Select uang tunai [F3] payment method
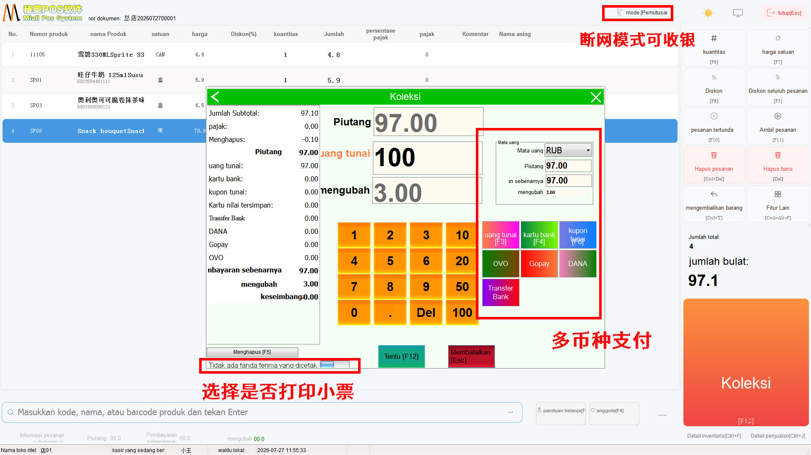 pos(500,235)
